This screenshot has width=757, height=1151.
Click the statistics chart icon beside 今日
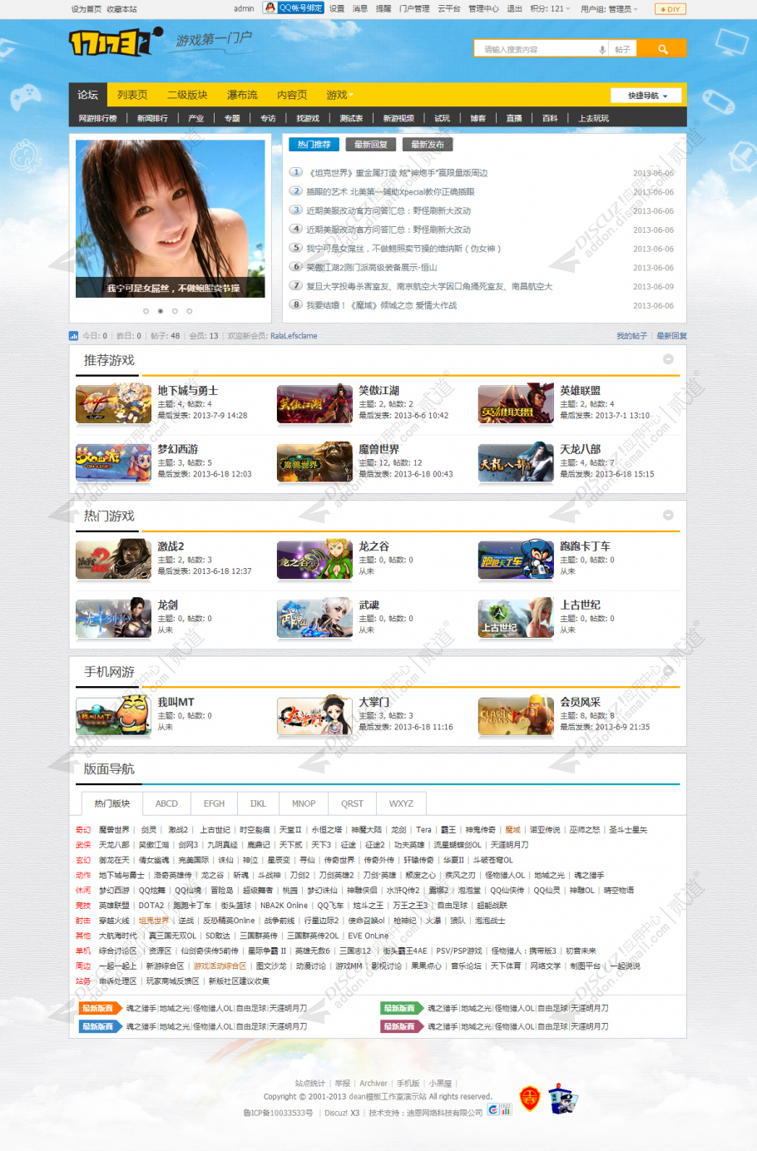73,336
